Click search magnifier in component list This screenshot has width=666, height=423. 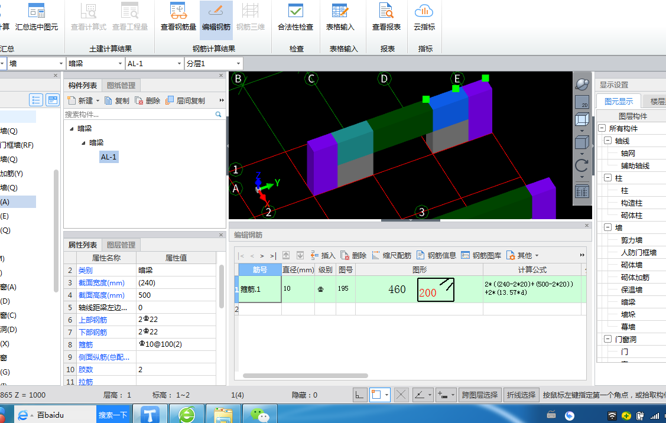(x=218, y=114)
